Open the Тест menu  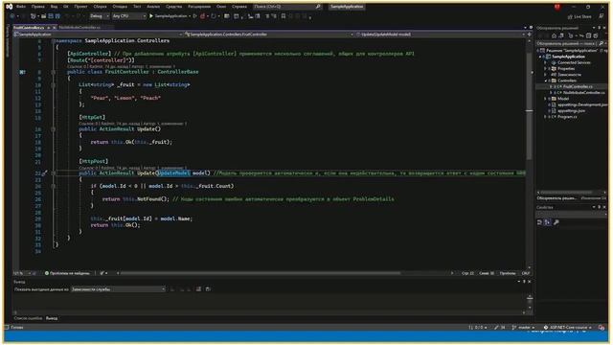137,7
